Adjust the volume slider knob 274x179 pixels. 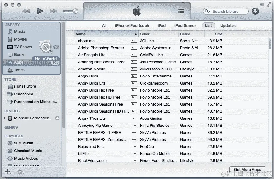click(75, 11)
